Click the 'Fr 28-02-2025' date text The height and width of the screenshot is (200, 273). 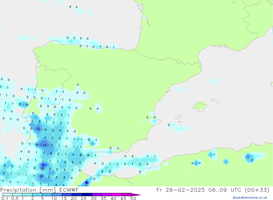point(180,190)
